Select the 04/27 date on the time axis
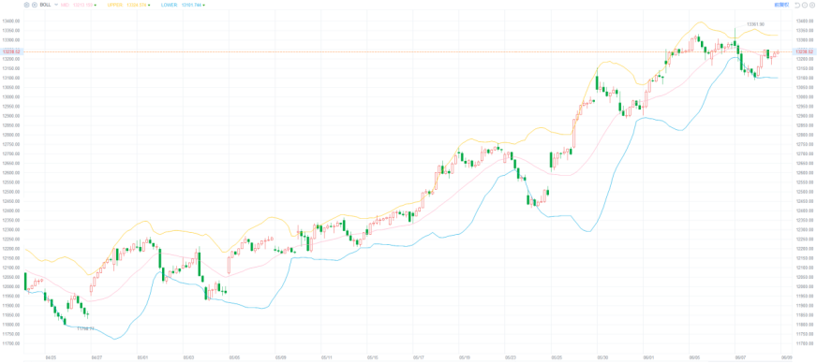This screenshot has width=817, height=363. coord(97,357)
